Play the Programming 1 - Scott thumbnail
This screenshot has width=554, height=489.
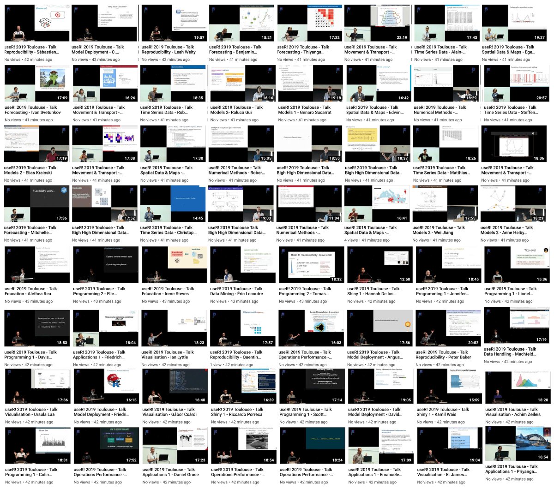click(x=312, y=385)
